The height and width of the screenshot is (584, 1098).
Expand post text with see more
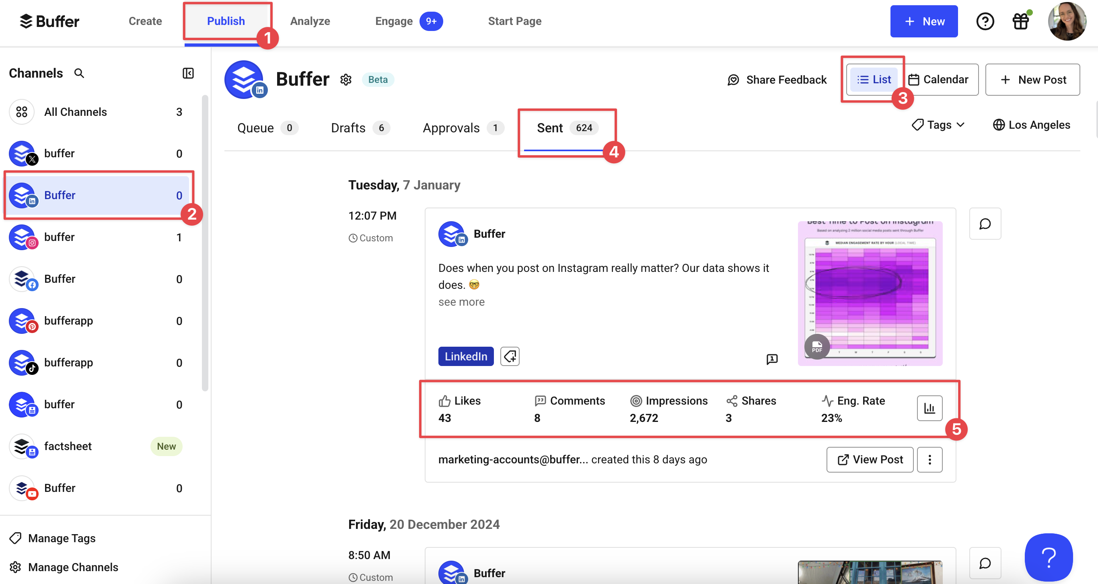461,302
